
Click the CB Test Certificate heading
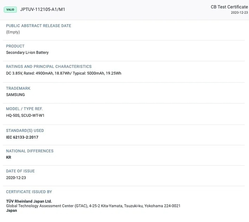(229, 7)
